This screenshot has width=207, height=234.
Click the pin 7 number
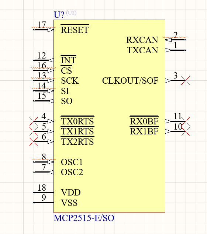[x=44, y=167]
